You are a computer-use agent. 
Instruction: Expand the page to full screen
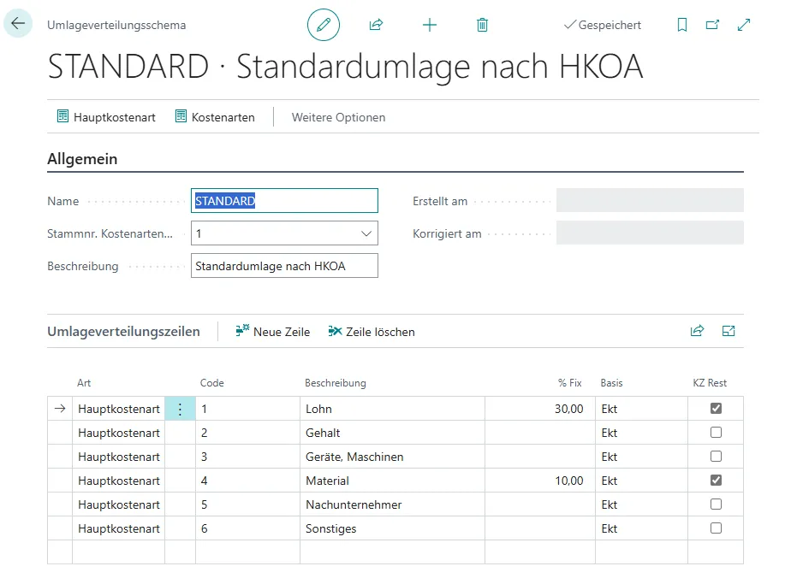coord(743,25)
